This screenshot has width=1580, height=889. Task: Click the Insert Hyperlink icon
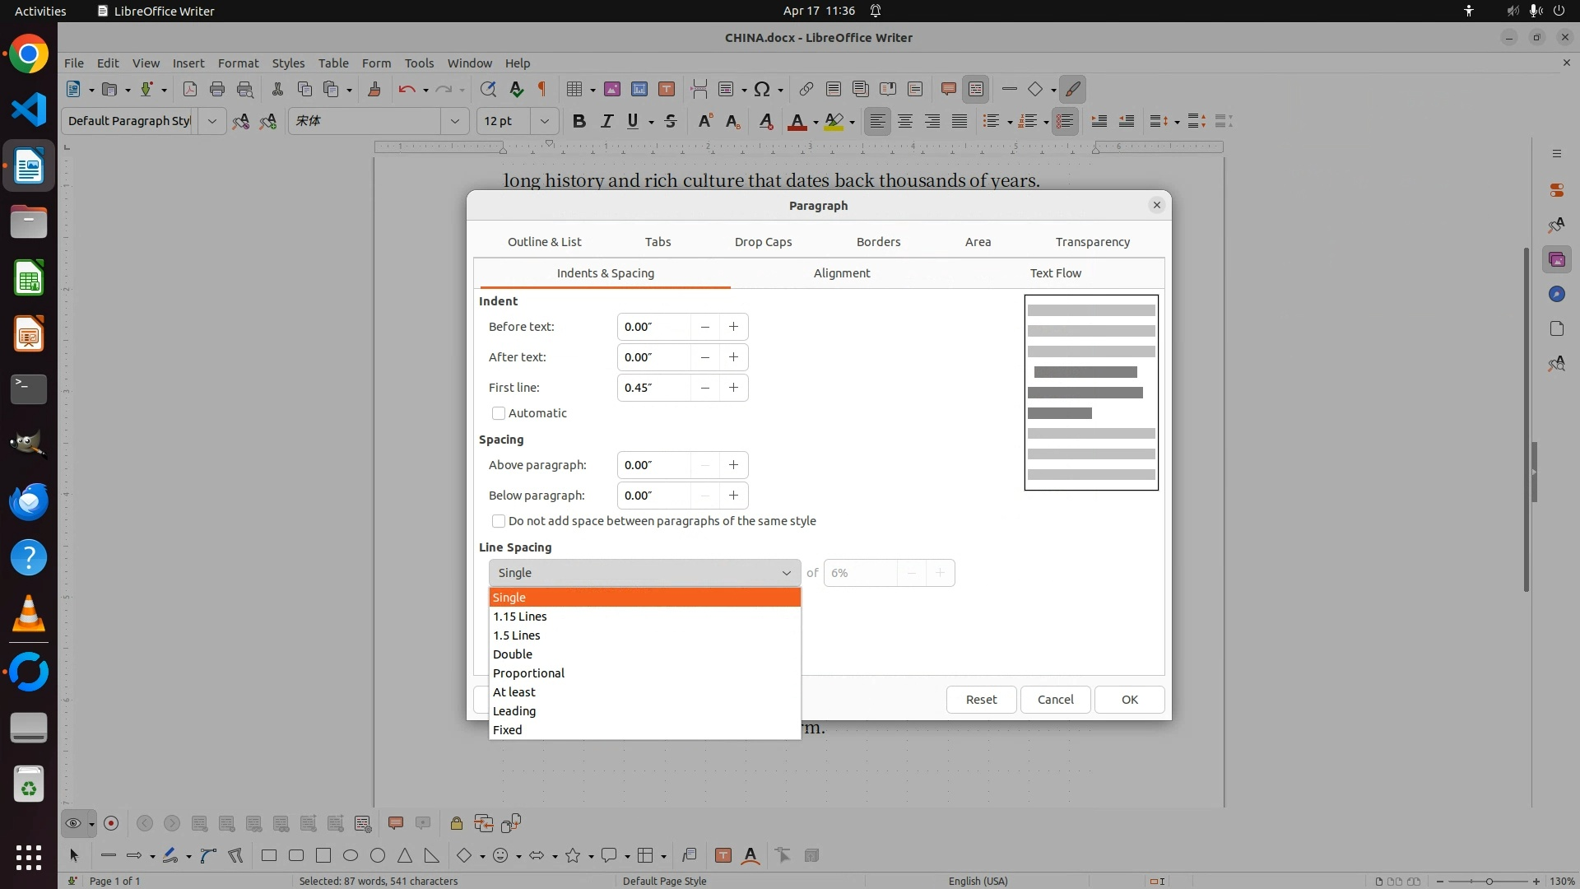point(806,90)
